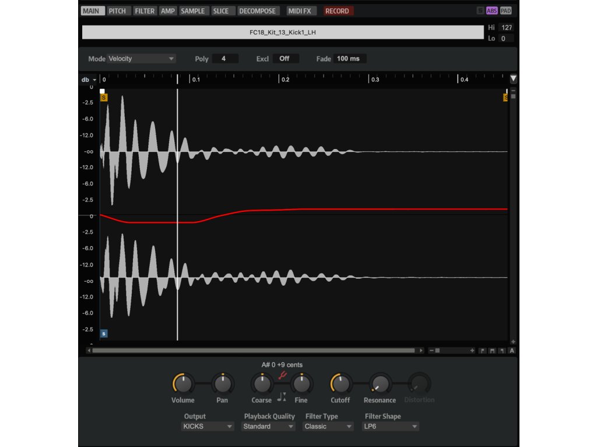Open the Filter Type Classic dropdown

pos(328,427)
